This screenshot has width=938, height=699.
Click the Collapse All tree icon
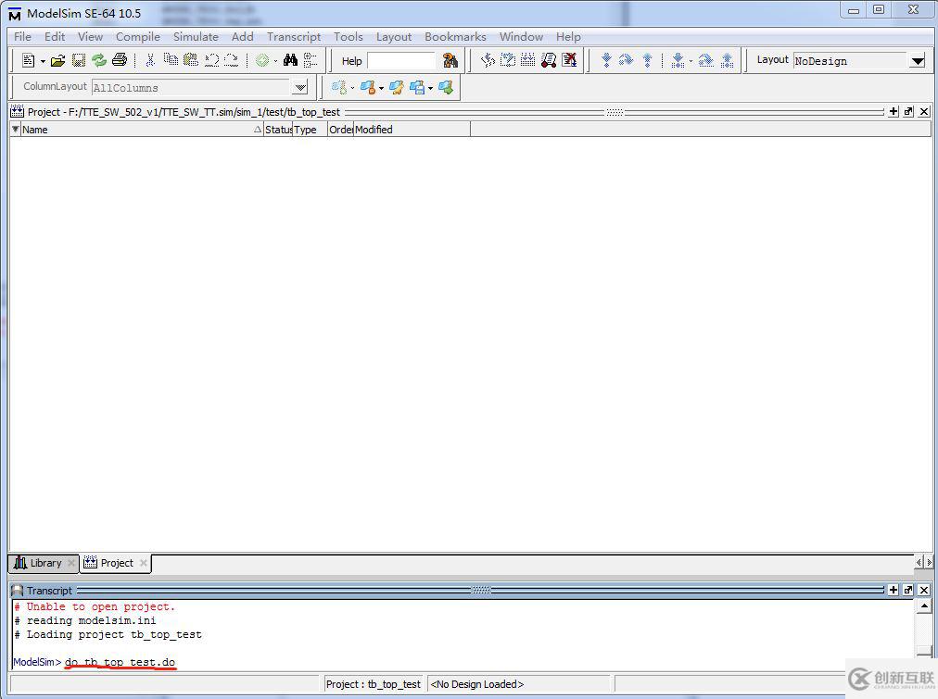310,60
